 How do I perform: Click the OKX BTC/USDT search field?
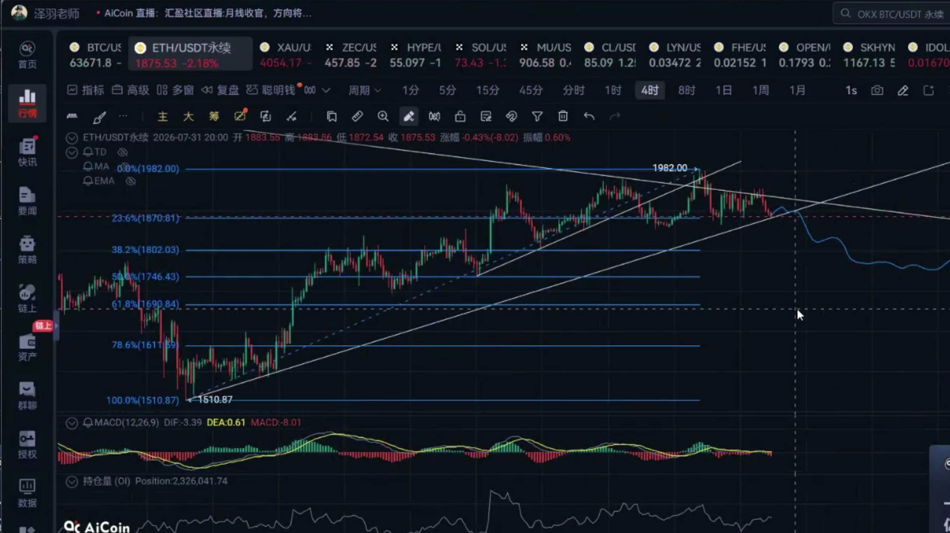[892, 14]
